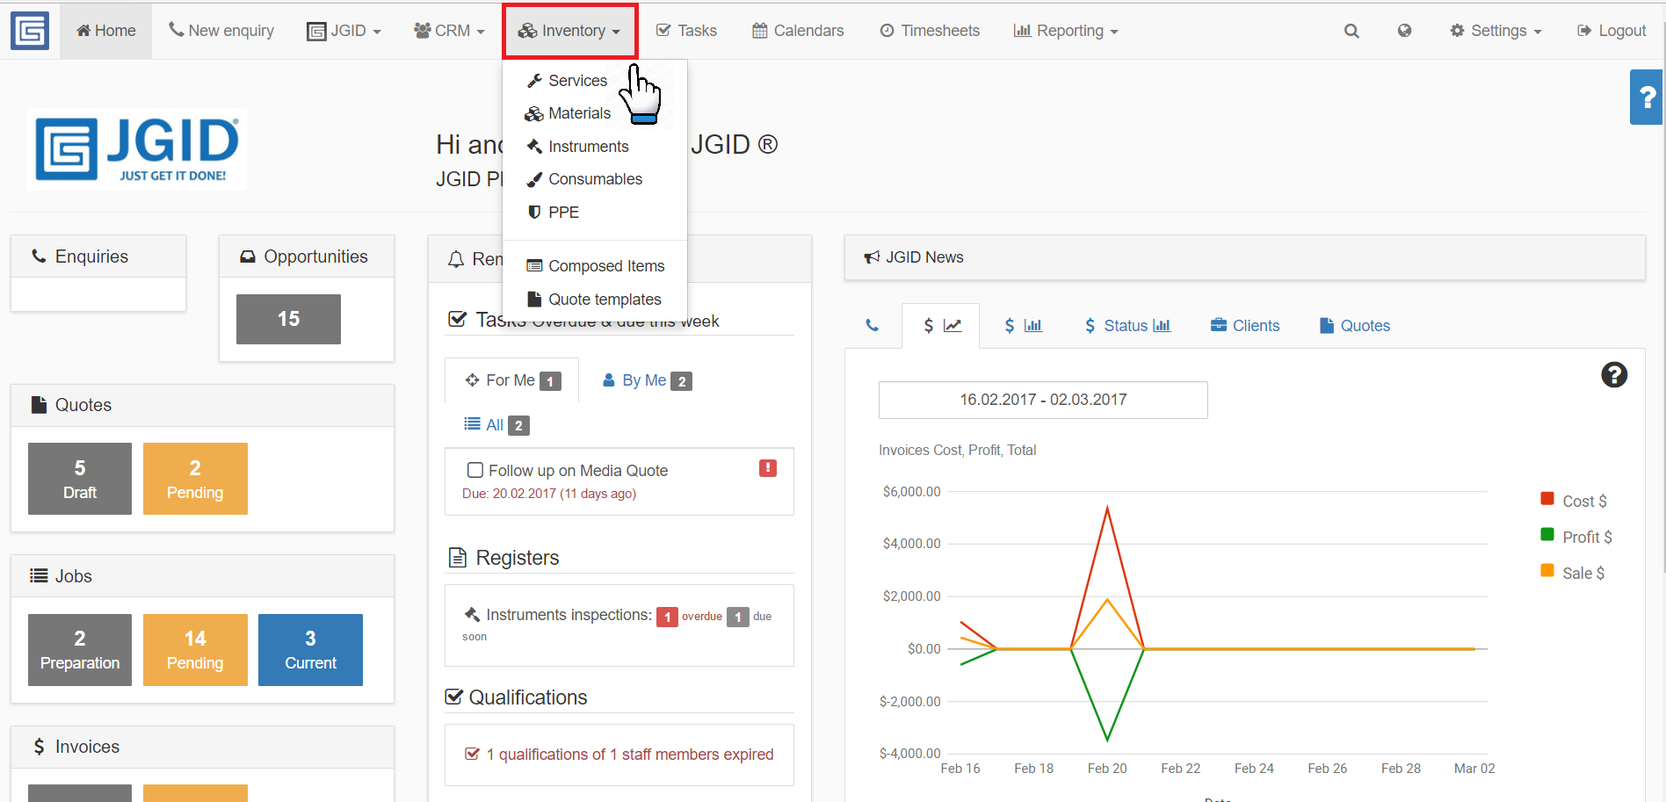This screenshot has width=1666, height=802.
Task: Open the search magnifier icon
Action: coord(1351,31)
